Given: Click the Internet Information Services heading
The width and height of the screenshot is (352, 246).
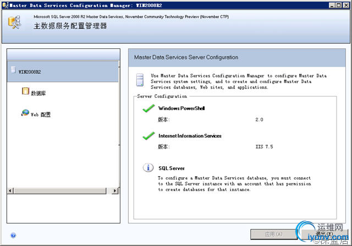Looking at the screenshot, I should click(x=190, y=136).
